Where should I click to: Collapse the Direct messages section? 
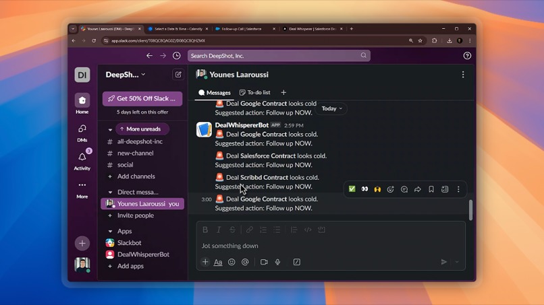point(110,192)
